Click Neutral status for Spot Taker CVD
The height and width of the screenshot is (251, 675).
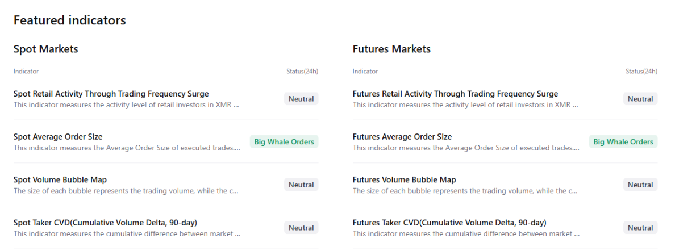[x=301, y=228]
